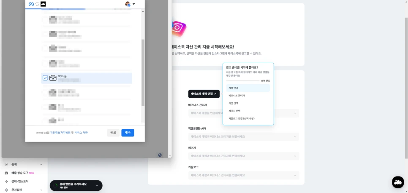This screenshot has height=193, width=408.
Task: Click the globe icon below the popup
Action: tap(160, 155)
